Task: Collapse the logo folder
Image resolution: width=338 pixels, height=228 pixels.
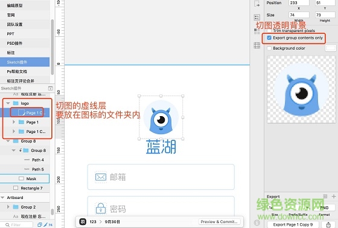Action: tap(8, 103)
